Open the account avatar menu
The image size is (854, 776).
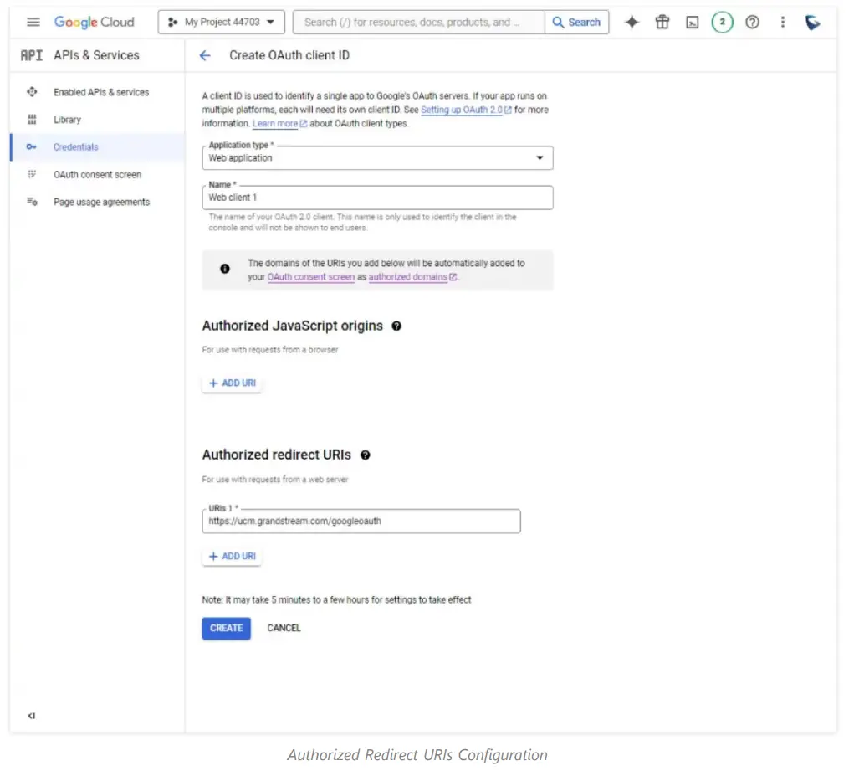pyautogui.click(x=813, y=23)
